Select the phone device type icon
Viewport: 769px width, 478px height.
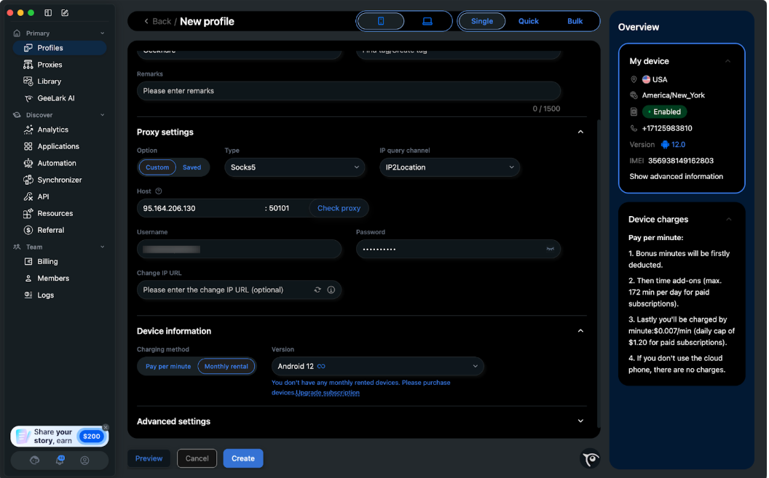point(381,21)
